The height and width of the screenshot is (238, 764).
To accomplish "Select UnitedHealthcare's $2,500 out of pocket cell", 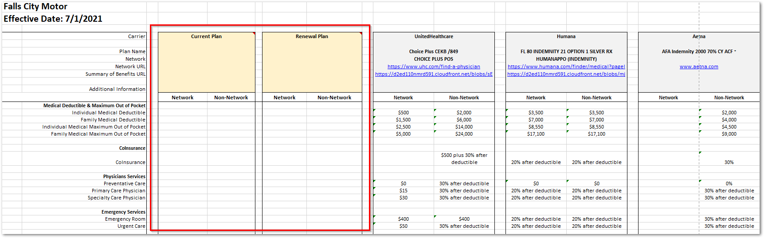I will click(x=404, y=127).
